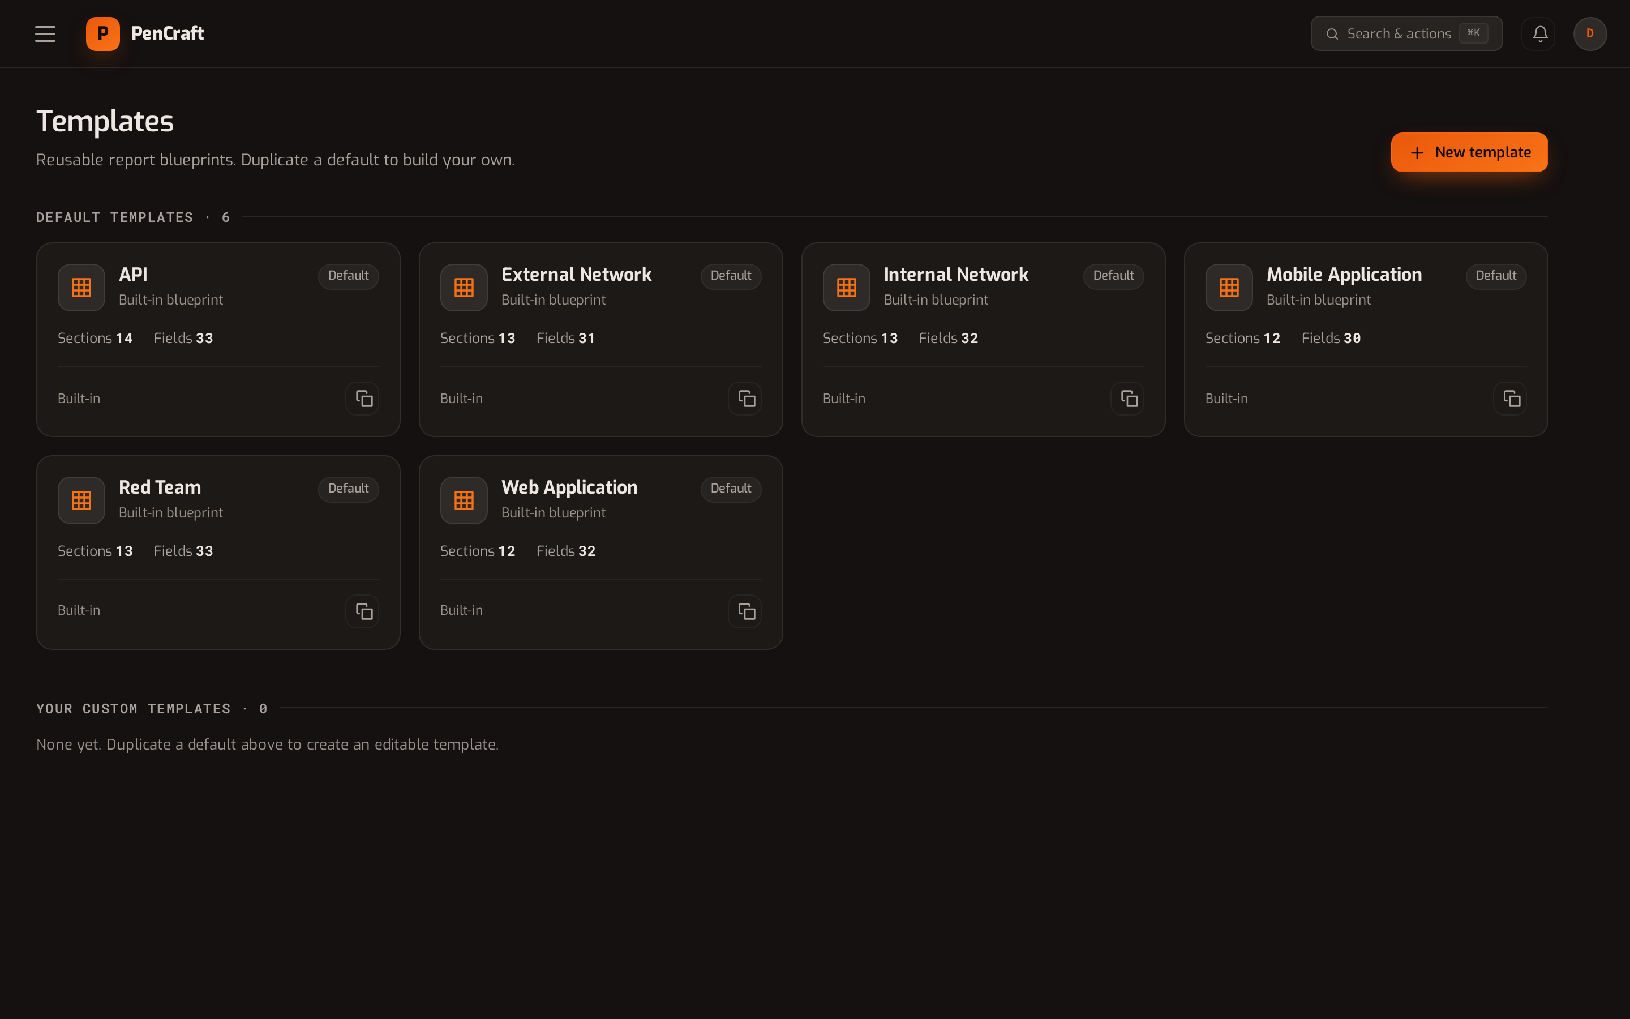
Task: Click the Default badge on Web Application
Action: tap(731, 489)
